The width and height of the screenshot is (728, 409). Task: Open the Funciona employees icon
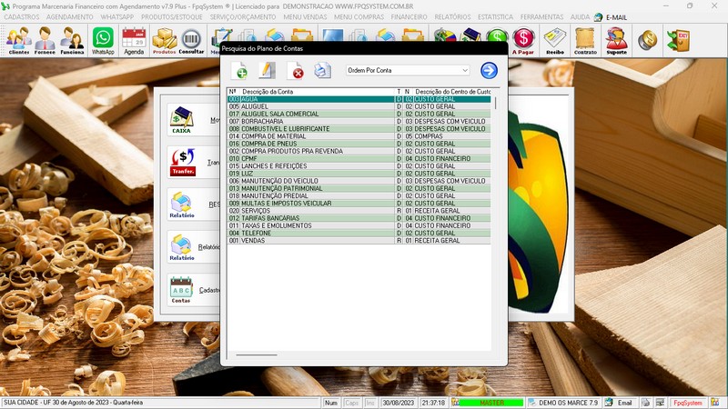(x=72, y=40)
